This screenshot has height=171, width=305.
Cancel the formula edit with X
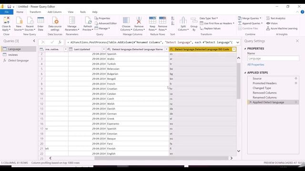point(43,42)
